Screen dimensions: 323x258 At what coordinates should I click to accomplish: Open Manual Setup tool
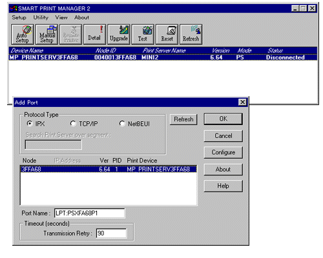click(47, 34)
